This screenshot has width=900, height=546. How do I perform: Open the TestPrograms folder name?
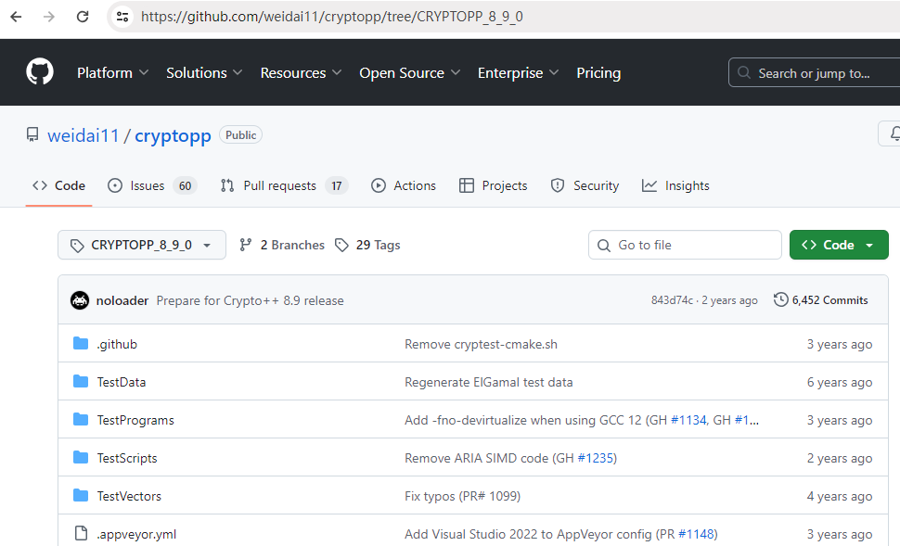[x=135, y=420]
